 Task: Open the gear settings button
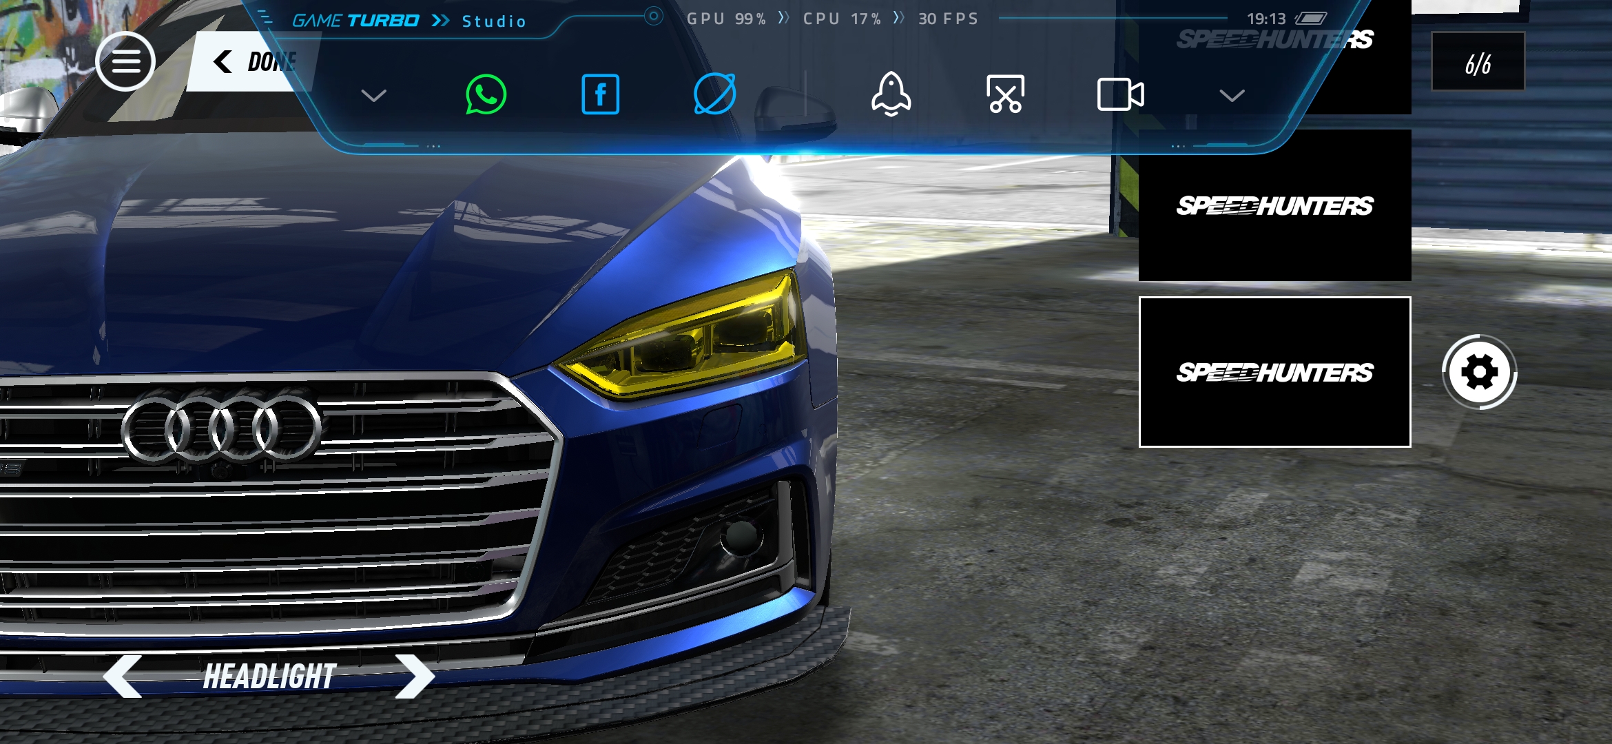(1479, 372)
